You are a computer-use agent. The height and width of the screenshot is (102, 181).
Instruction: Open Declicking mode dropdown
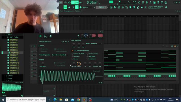coord(60,55)
